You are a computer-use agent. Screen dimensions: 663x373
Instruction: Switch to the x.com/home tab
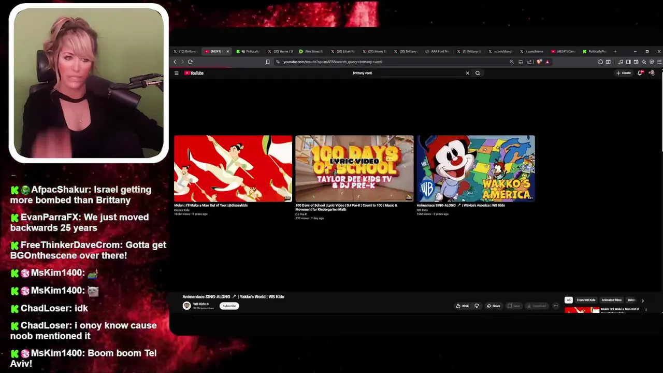532,51
